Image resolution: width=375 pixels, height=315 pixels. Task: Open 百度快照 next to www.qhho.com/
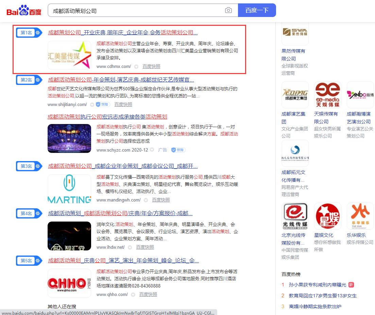(x=148, y=295)
